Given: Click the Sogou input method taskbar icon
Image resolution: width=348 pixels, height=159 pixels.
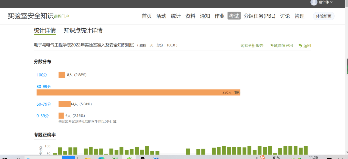Looking at the screenshot, I should click(262, 157).
